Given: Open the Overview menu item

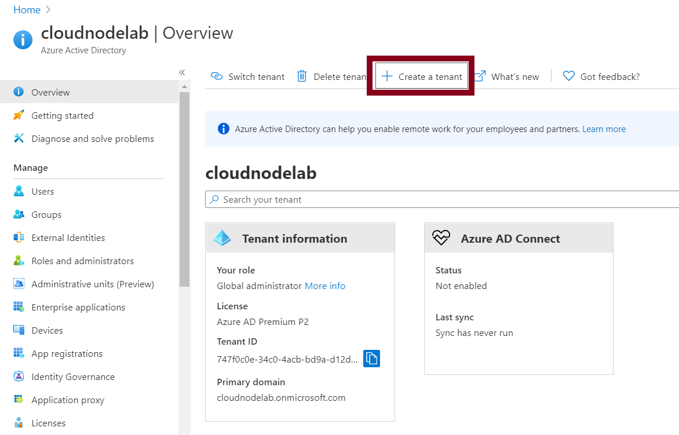Looking at the screenshot, I should 89,92.
